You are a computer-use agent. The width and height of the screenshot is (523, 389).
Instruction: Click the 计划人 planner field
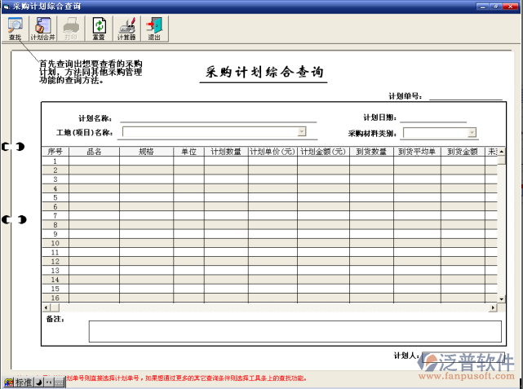click(463, 356)
